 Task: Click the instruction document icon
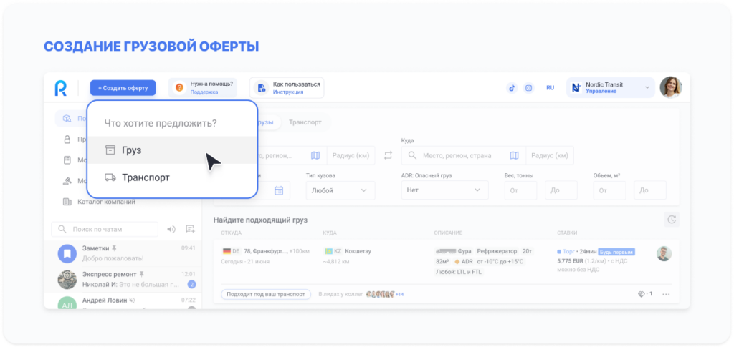click(x=261, y=88)
